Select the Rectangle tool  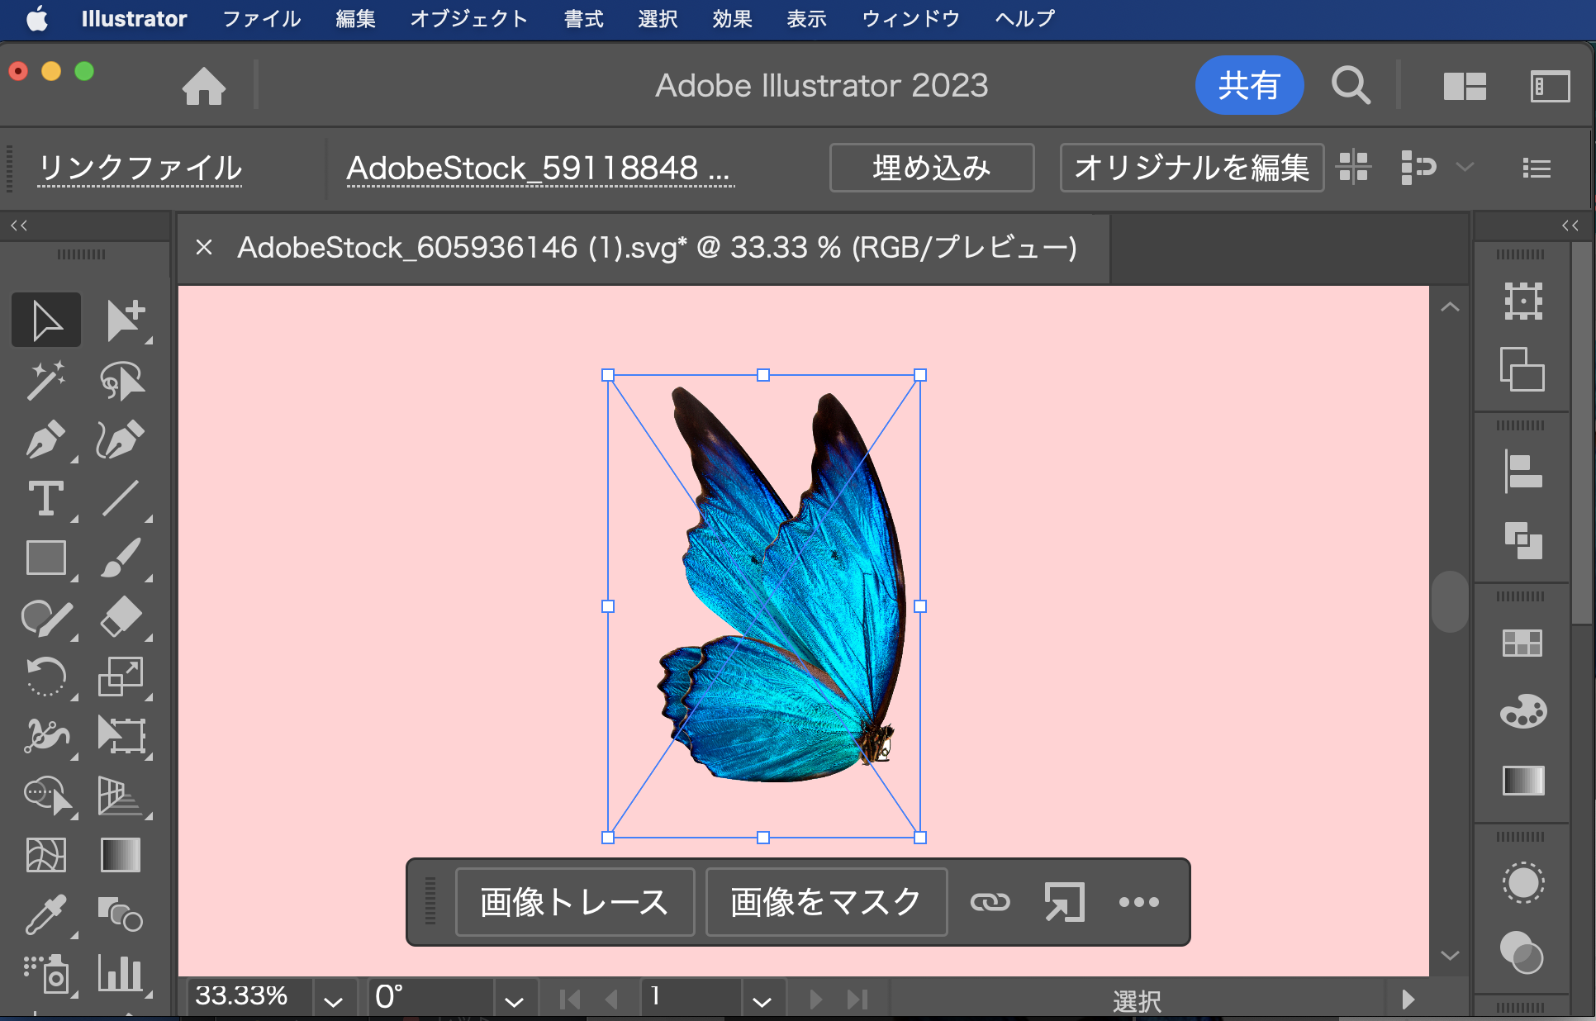[x=45, y=558]
